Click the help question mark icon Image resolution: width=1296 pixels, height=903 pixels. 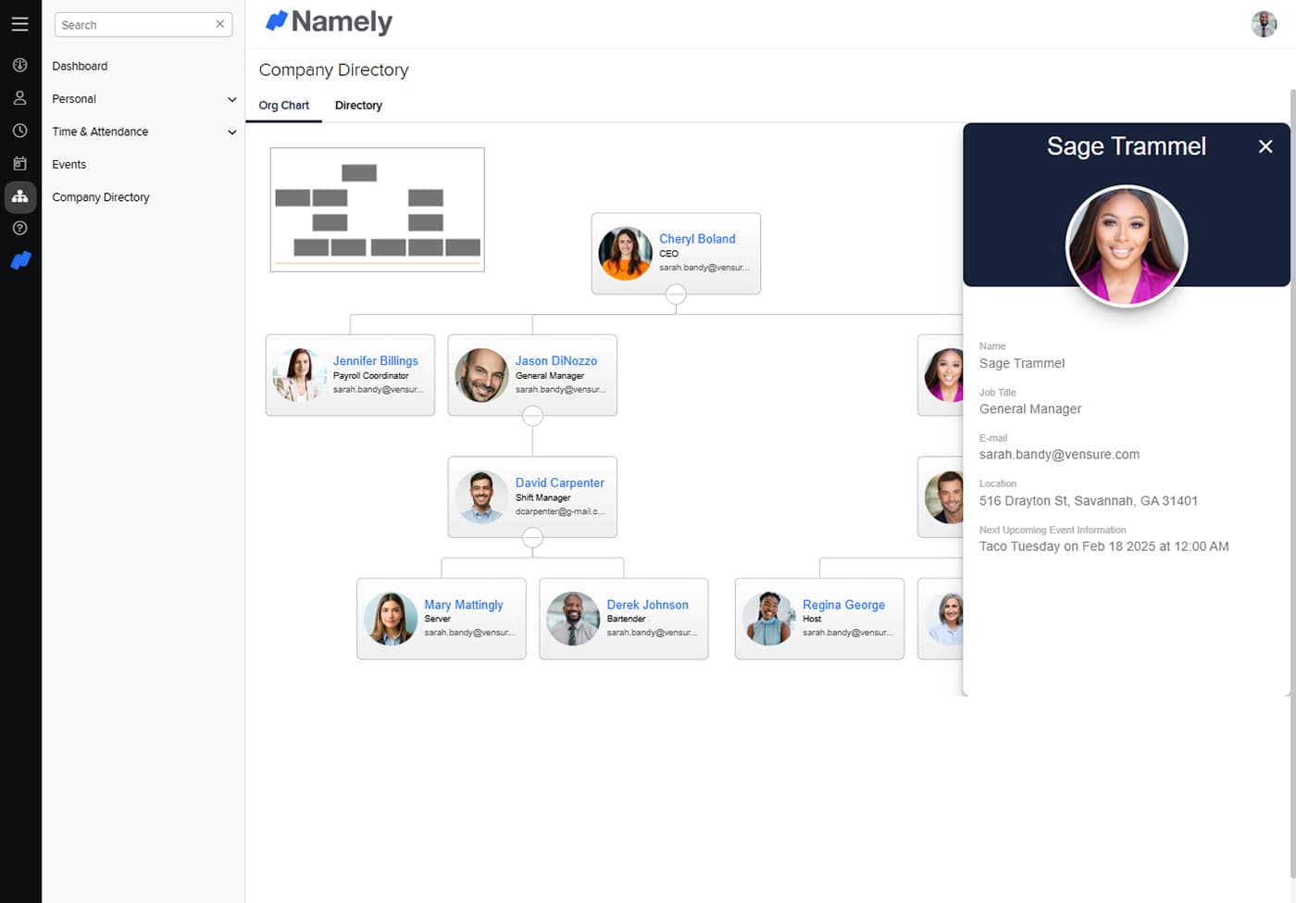tap(19, 228)
